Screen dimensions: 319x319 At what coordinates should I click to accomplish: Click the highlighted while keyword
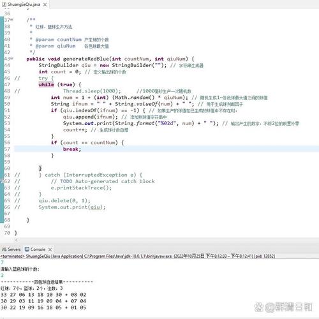46,85
